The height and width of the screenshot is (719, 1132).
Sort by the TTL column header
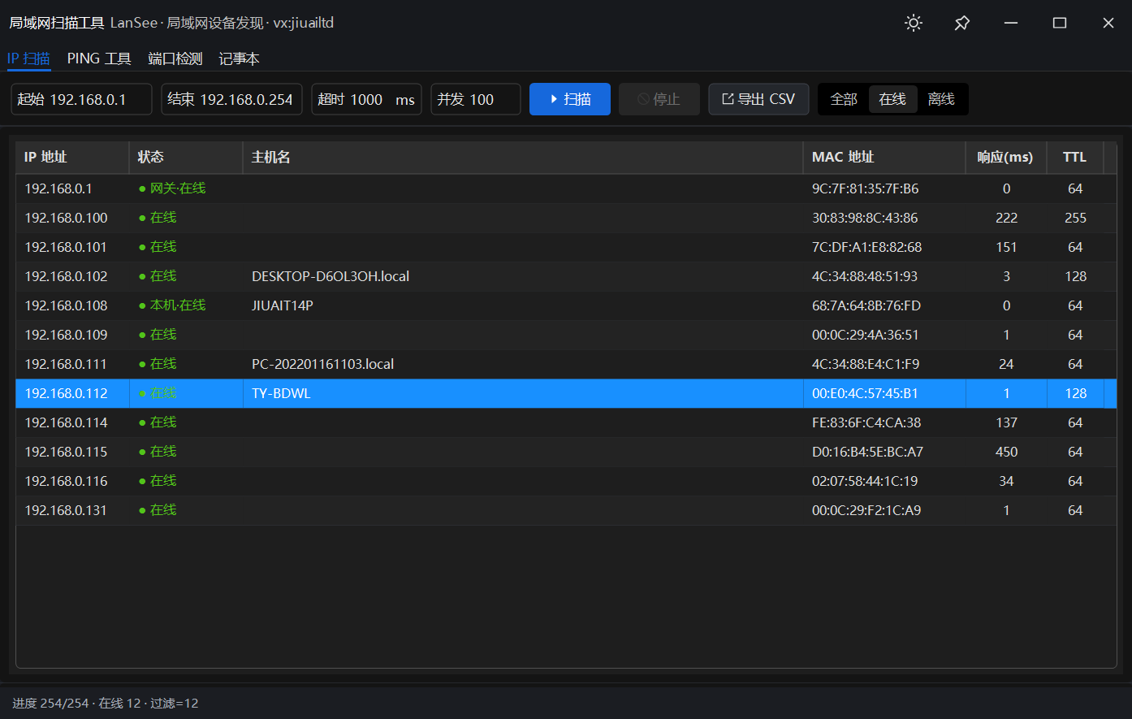(x=1075, y=158)
